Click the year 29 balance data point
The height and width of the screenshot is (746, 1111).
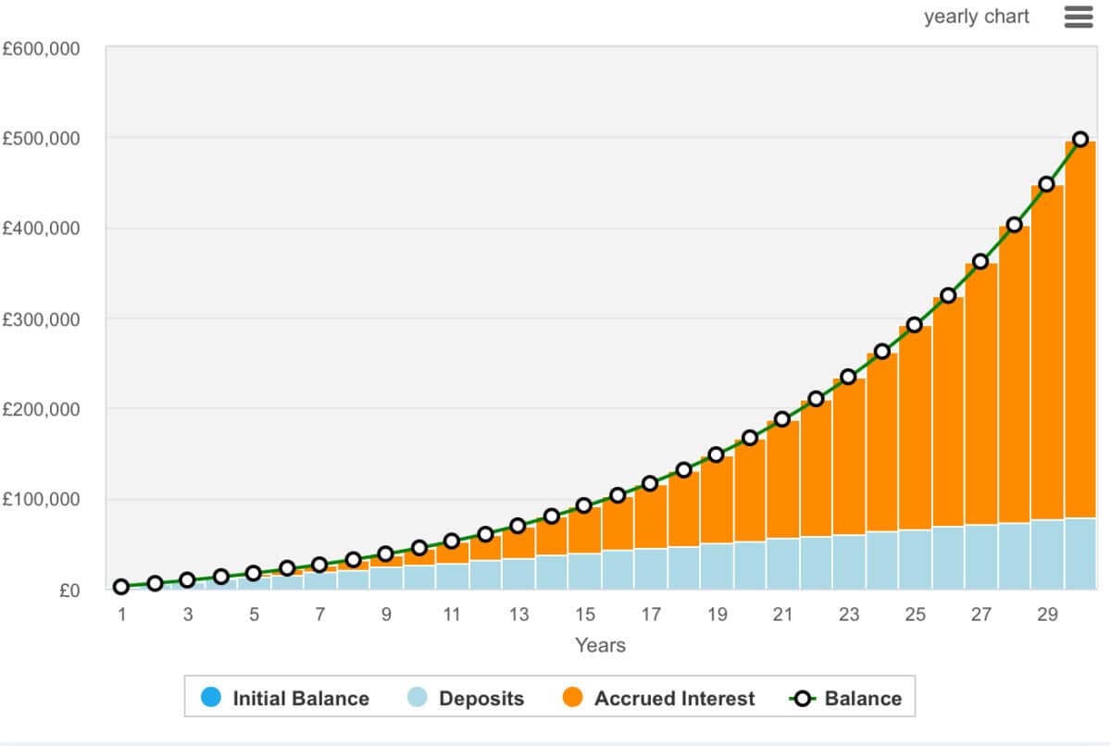(1046, 184)
